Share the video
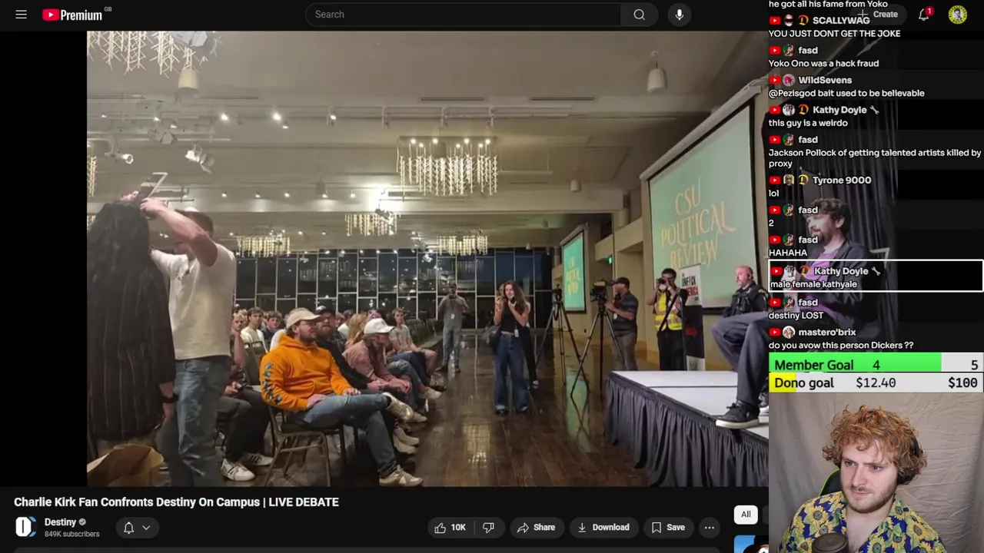The image size is (984, 553). [x=536, y=528]
